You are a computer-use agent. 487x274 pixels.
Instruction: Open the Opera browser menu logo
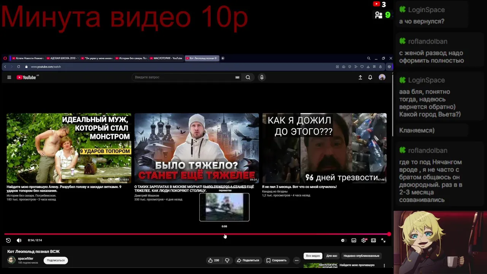coord(5,58)
